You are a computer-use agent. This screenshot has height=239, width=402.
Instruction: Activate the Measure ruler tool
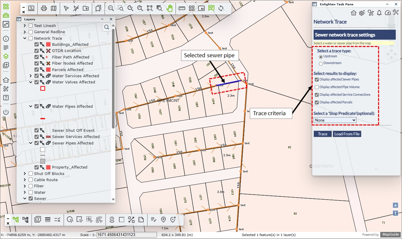coord(182,8)
